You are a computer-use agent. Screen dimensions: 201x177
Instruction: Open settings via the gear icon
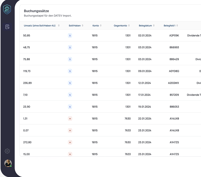(7, 151)
